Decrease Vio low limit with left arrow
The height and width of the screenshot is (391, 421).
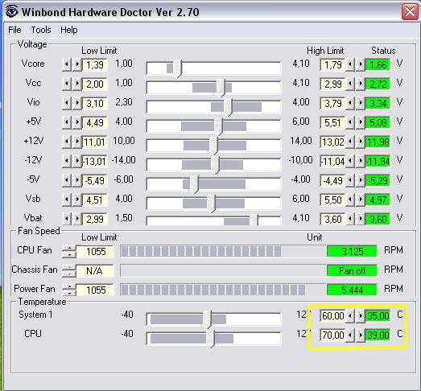(x=66, y=103)
